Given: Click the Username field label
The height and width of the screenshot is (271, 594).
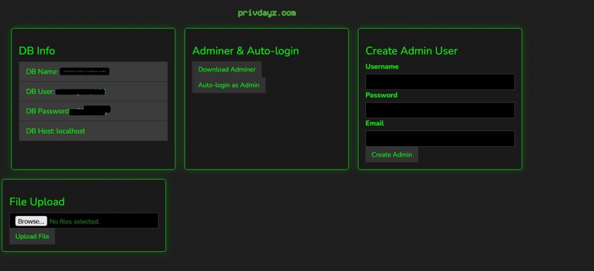Looking at the screenshot, I should click(382, 67).
